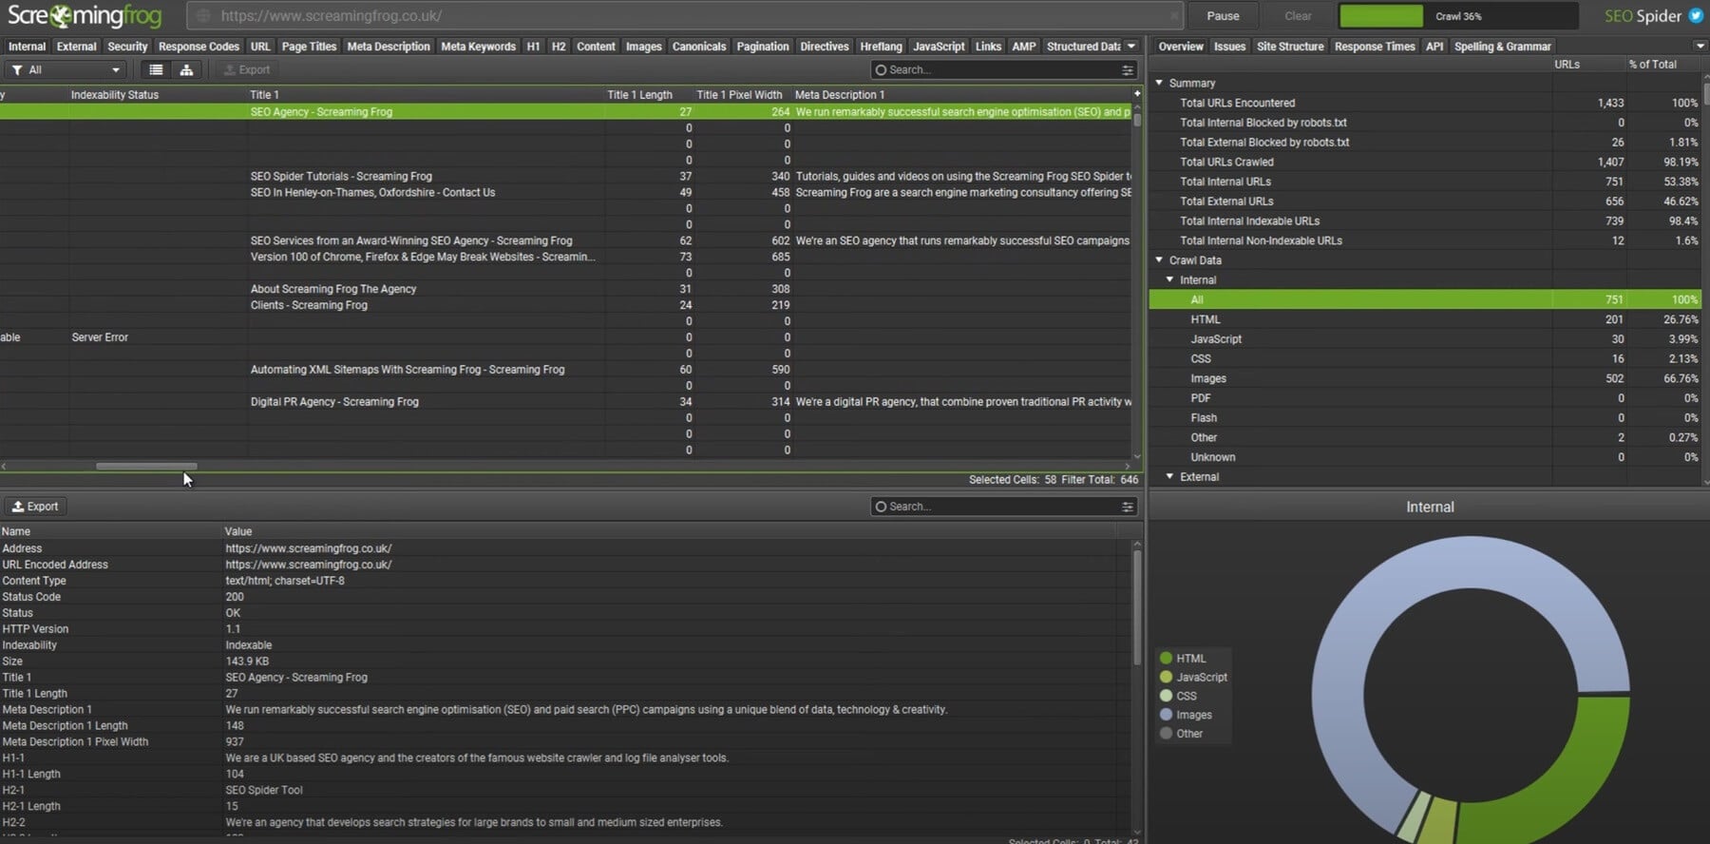Pause the crawl
The width and height of the screenshot is (1710, 844).
(x=1223, y=16)
